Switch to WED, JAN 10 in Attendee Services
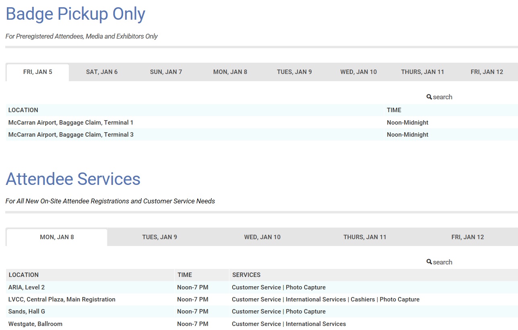The height and width of the screenshot is (330, 518). 262,237
